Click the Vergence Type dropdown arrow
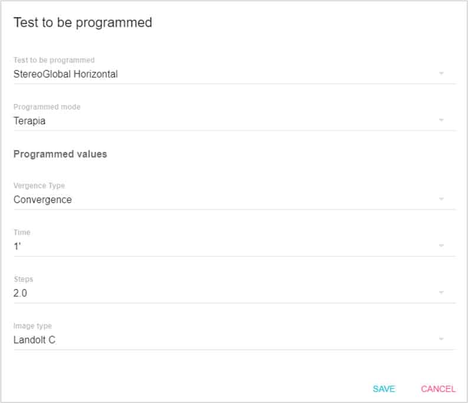The image size is (468, 403). [x=441, y=199]
